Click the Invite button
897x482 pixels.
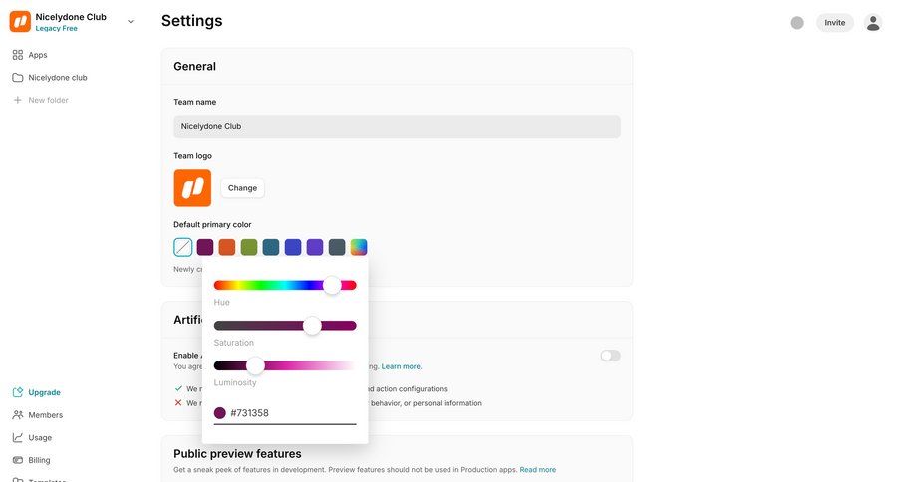[x=834, y=23]
